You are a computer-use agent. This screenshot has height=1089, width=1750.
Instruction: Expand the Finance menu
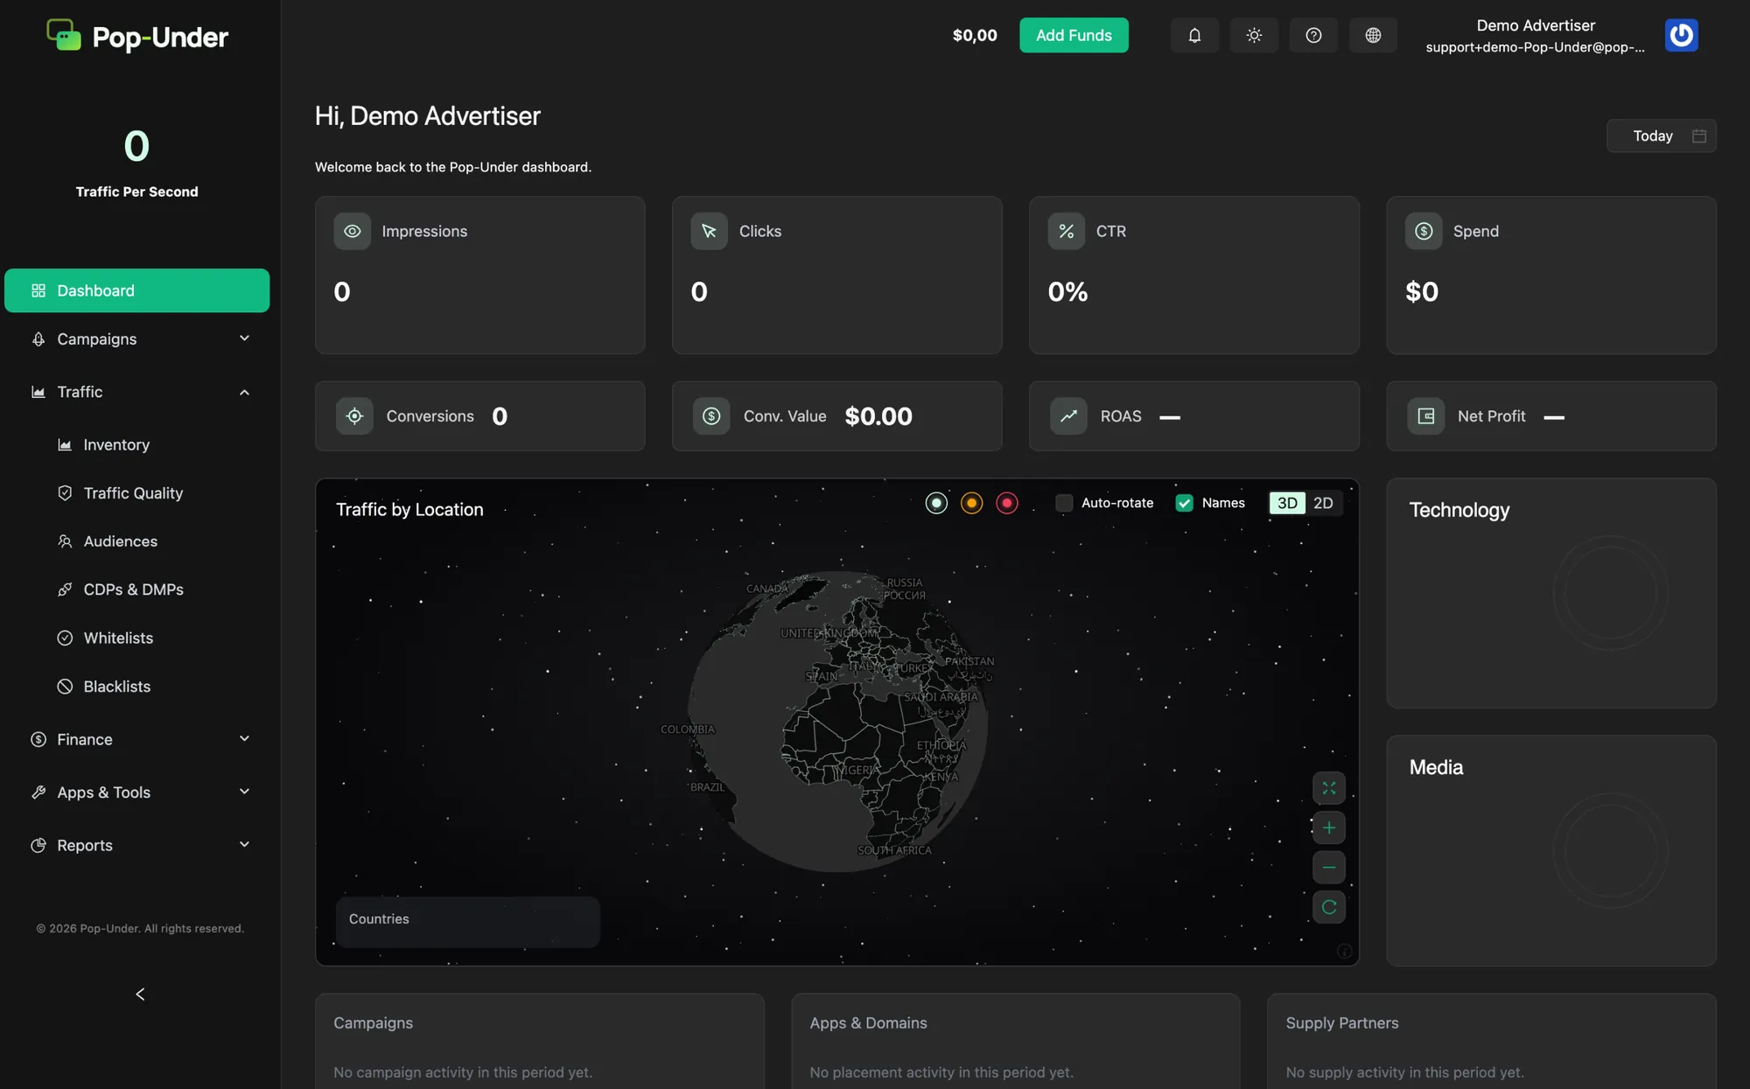tap(137, 739)
